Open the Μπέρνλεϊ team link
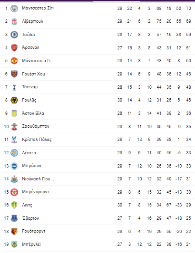195x253 pixels. point(31,244)
